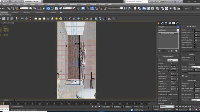Click the Align tool icon
Image resolution: width=200 pixels, height=112 pixels.
[x=130, y=8]
